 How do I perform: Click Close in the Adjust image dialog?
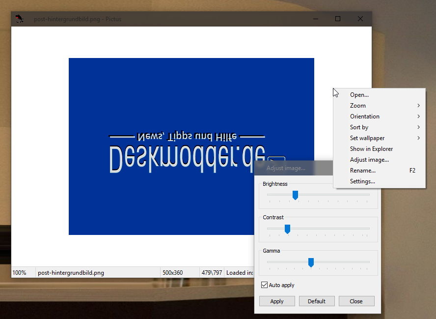point(356,301)
